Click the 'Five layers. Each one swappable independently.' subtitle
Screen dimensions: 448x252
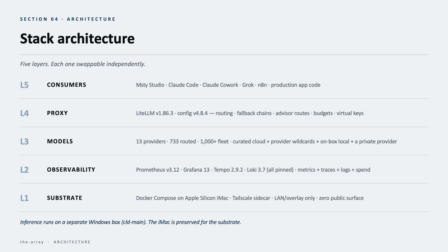(x=83, y=64)
